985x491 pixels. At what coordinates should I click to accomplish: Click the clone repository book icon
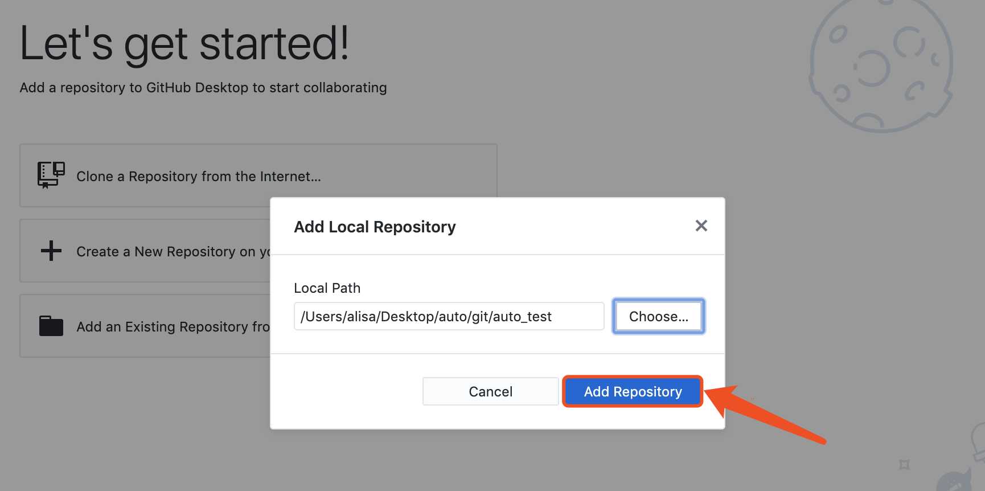[x=51, y=175]
